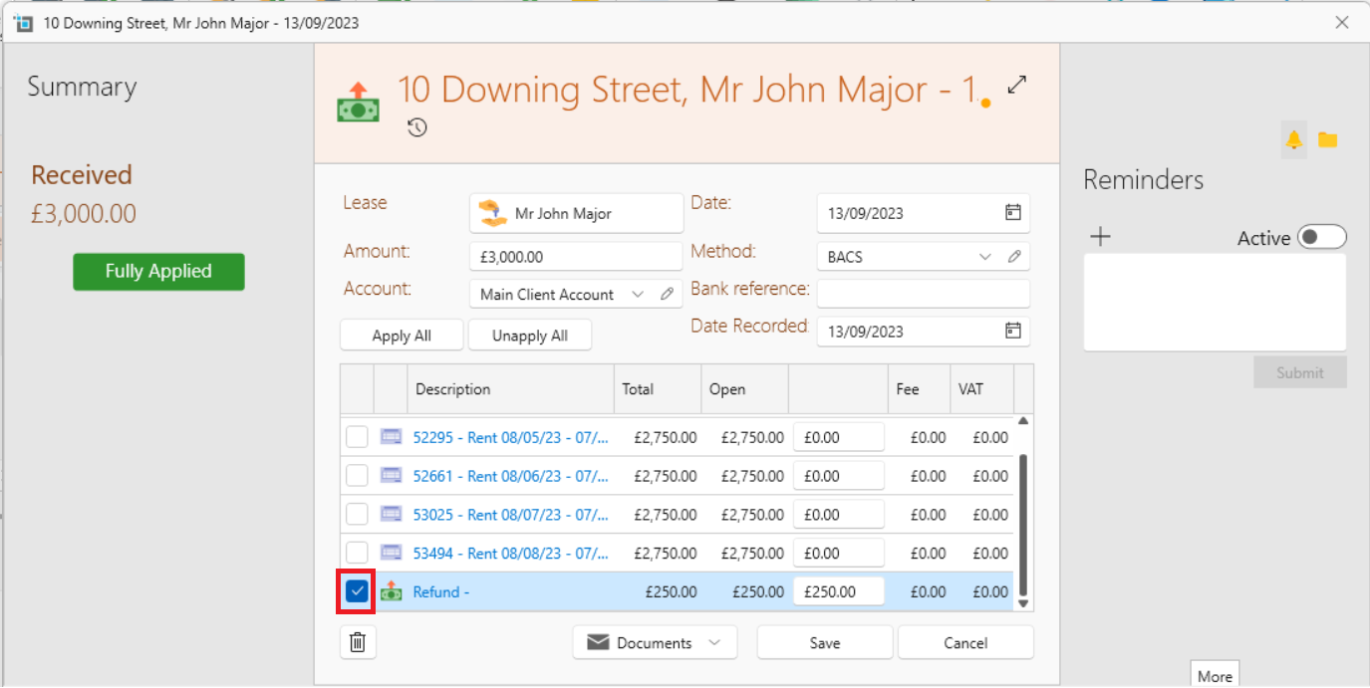Open the Refund - link
This screenshot has height=688, width=1370.
441,591
